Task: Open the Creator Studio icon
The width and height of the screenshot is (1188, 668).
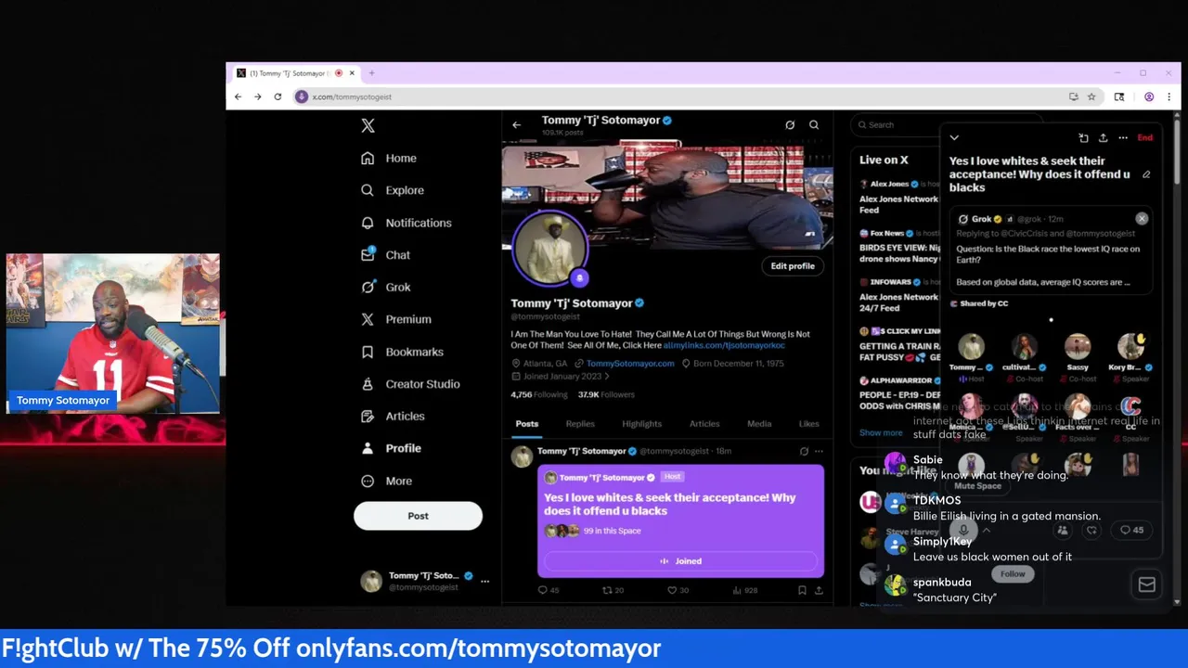Action: 368,384
